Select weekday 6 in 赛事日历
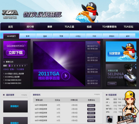Viewport: 139px width, 124px height. pyautogui.click(x=22, y=66)
